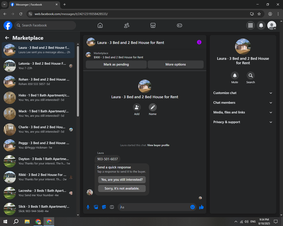Screen dimensions: 283x226
Task: Open the browser tab search dropdown arrow
Action: point(4,5)
